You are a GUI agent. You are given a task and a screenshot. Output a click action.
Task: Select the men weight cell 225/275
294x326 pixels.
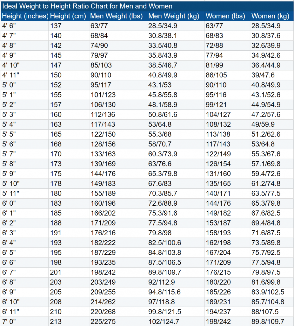(x=118, y=322)
